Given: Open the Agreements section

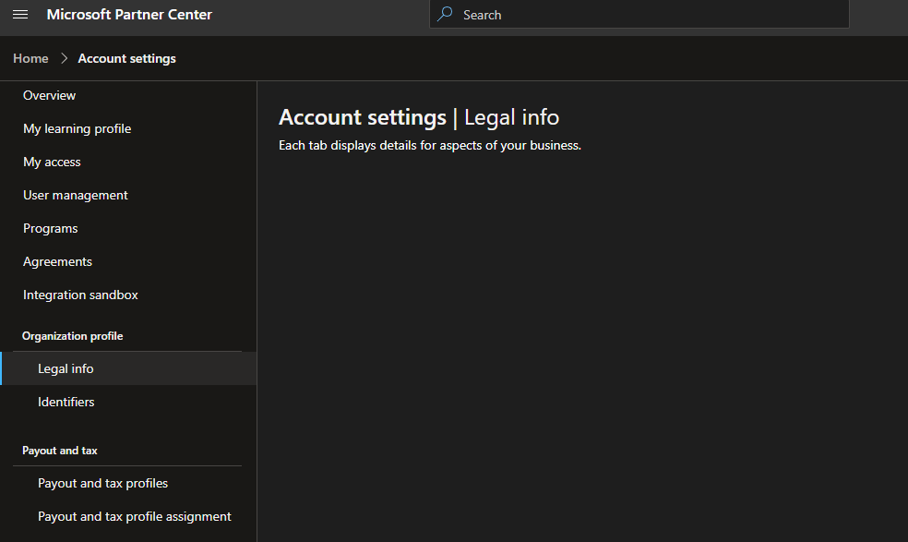Looking at the screenshot, I should click(x=57, y=261).
